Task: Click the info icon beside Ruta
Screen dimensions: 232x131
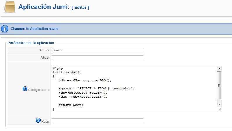Action: 38,120
